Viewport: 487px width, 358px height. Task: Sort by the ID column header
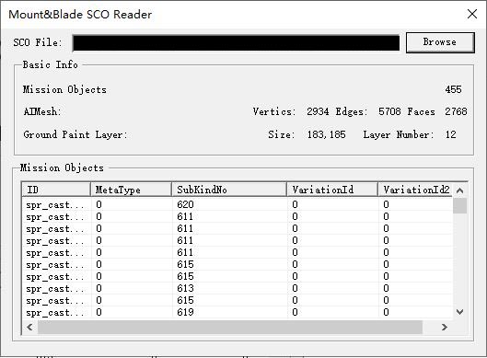(x=56, y=190)
